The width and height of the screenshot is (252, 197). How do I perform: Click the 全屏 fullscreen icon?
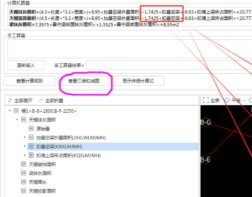point(206,100)
